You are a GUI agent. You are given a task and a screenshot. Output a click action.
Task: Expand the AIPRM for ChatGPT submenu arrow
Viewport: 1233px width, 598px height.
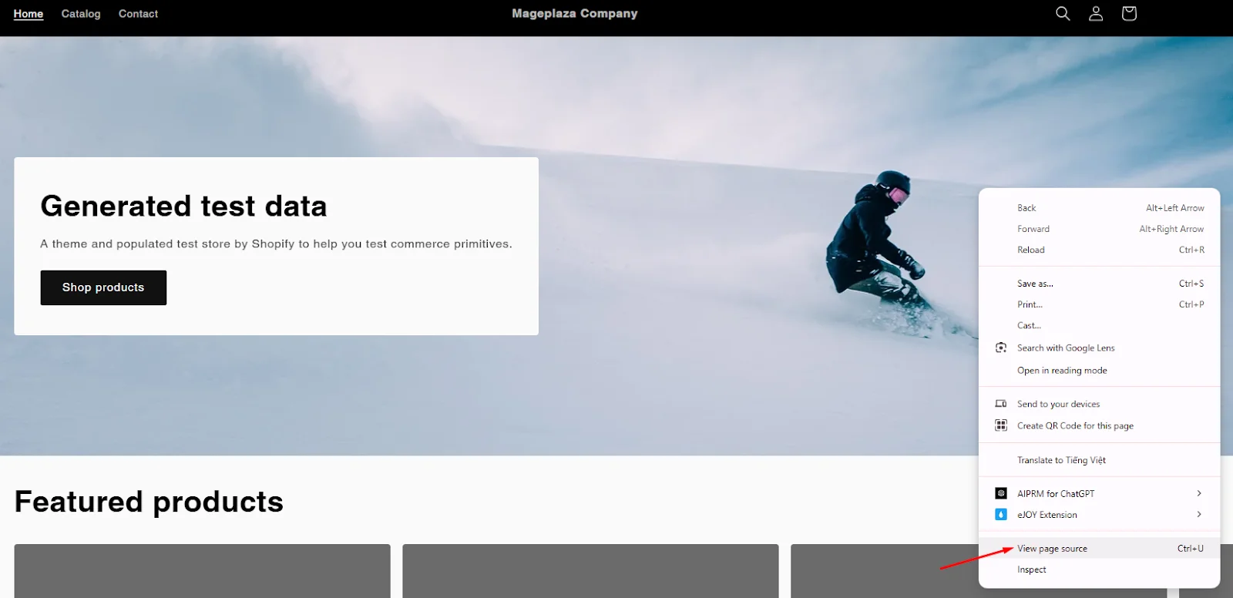[x=1198, y=493]
